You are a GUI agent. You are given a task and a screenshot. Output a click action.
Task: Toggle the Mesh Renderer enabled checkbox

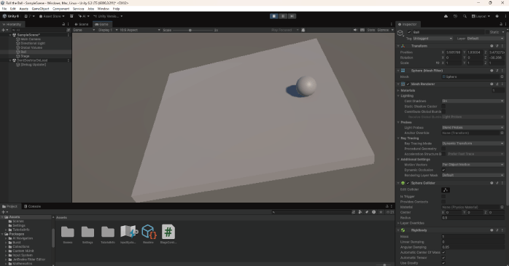pos(408,84)
